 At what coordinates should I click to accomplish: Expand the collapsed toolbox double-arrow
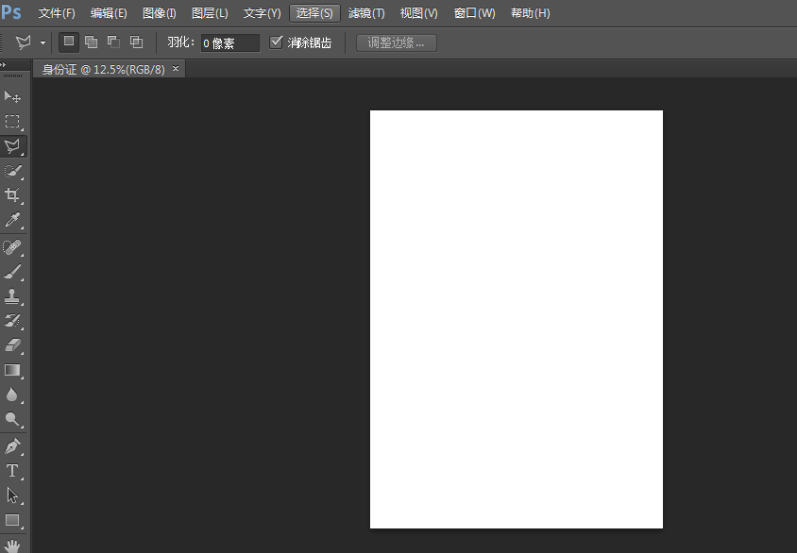pos(3,64)
